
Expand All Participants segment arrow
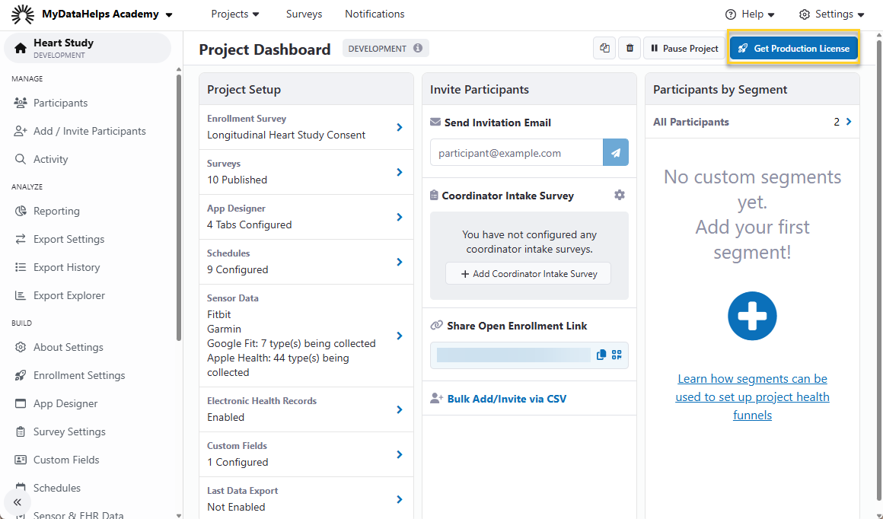tap(849, 122)
